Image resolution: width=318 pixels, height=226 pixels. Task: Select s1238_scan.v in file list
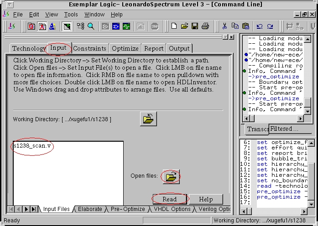click(x=32, y=146)
